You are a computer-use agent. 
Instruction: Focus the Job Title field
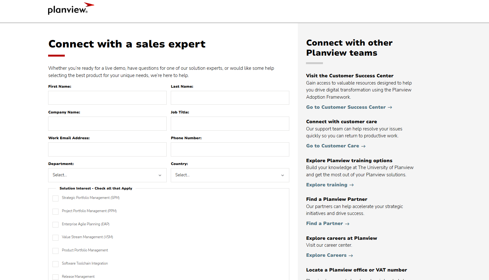point(230,124)
